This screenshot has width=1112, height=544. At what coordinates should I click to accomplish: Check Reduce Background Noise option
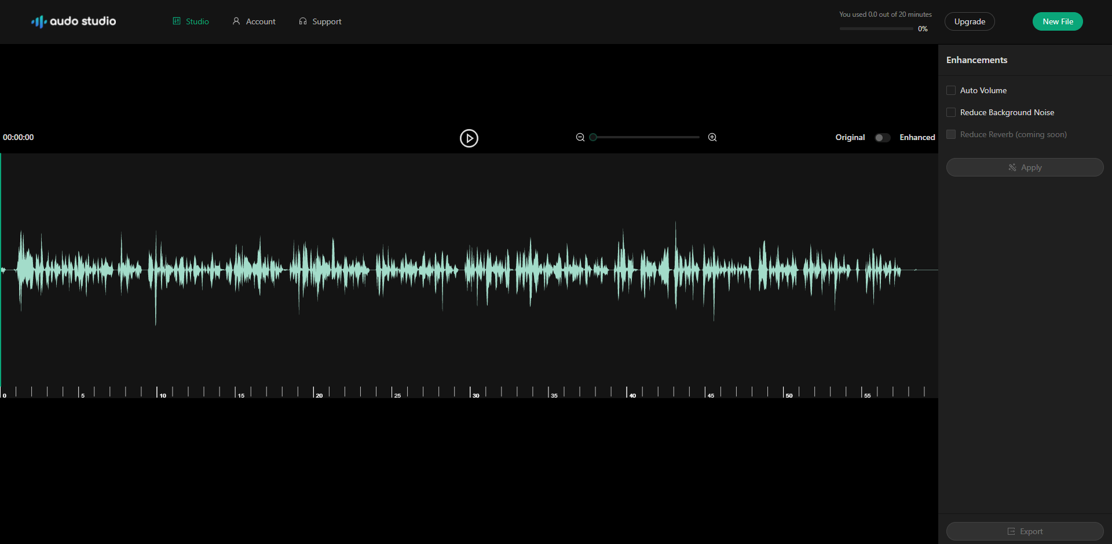[951, 112]
